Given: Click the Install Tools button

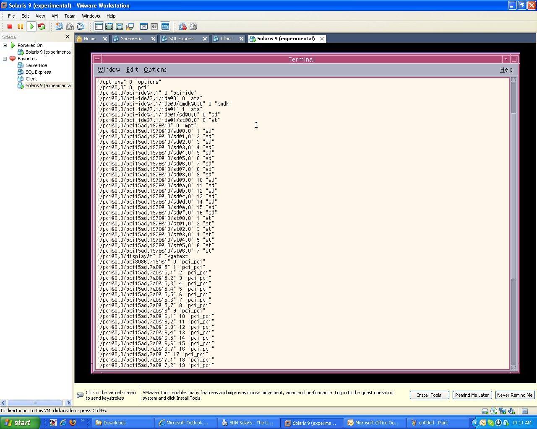Looking at the screenshot, I should click(429, 395).
